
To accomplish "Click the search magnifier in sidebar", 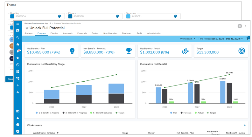I will [x=18, y=38].
